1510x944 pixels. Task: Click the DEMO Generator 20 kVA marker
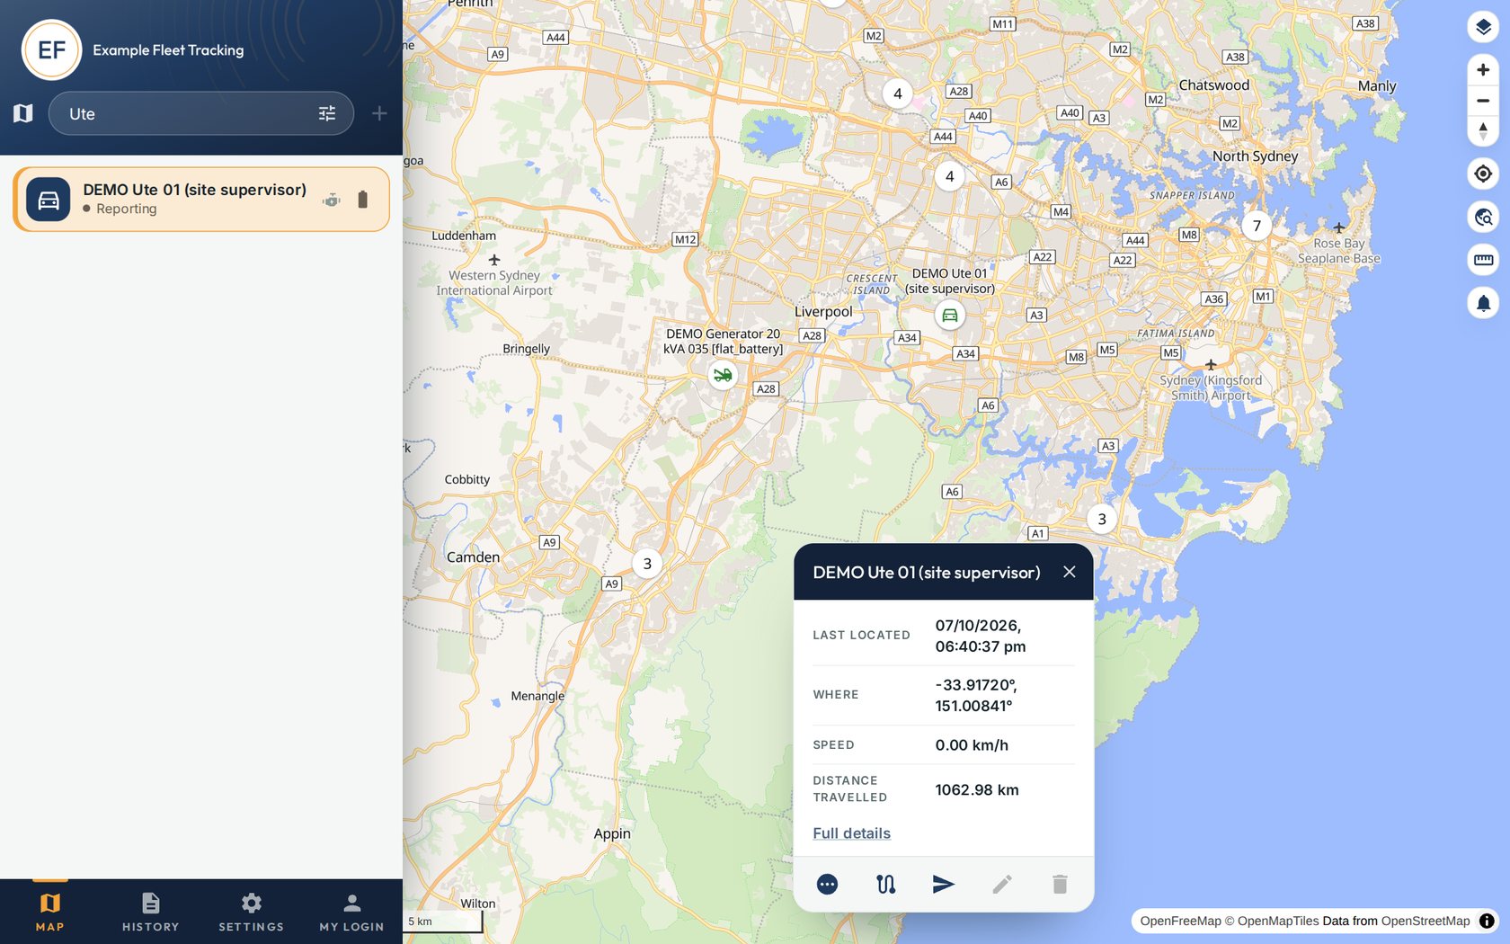pos(723,375)
